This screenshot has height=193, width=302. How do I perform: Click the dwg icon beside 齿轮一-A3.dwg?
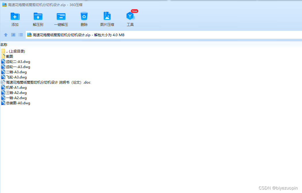coord(3,67)
